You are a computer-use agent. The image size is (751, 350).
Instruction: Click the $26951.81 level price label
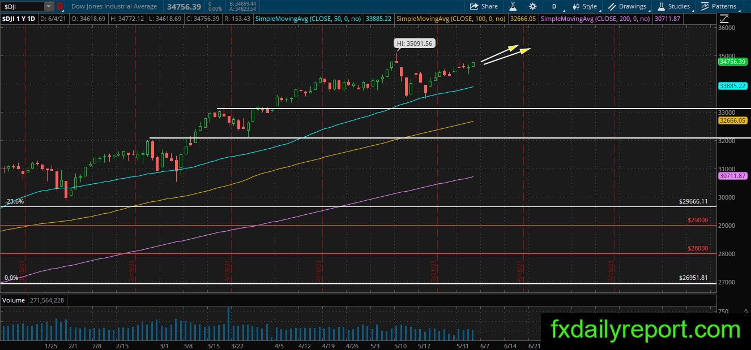click(x=694, y=278)
